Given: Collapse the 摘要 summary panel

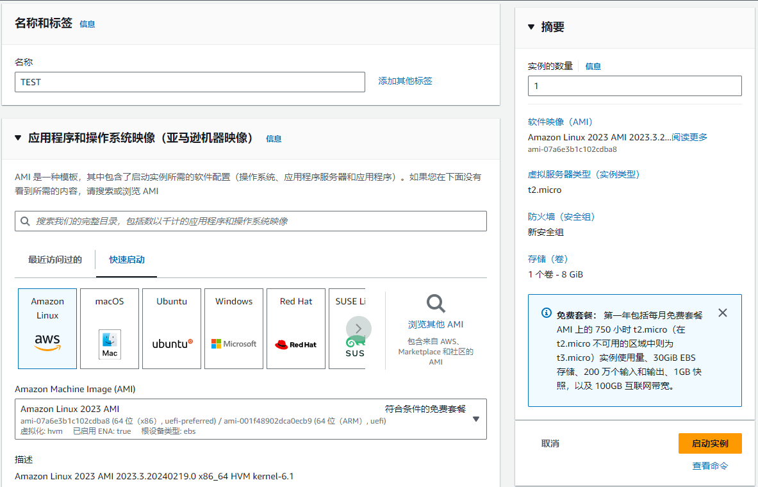Looking at the screenshot, I should coord(531,27).
